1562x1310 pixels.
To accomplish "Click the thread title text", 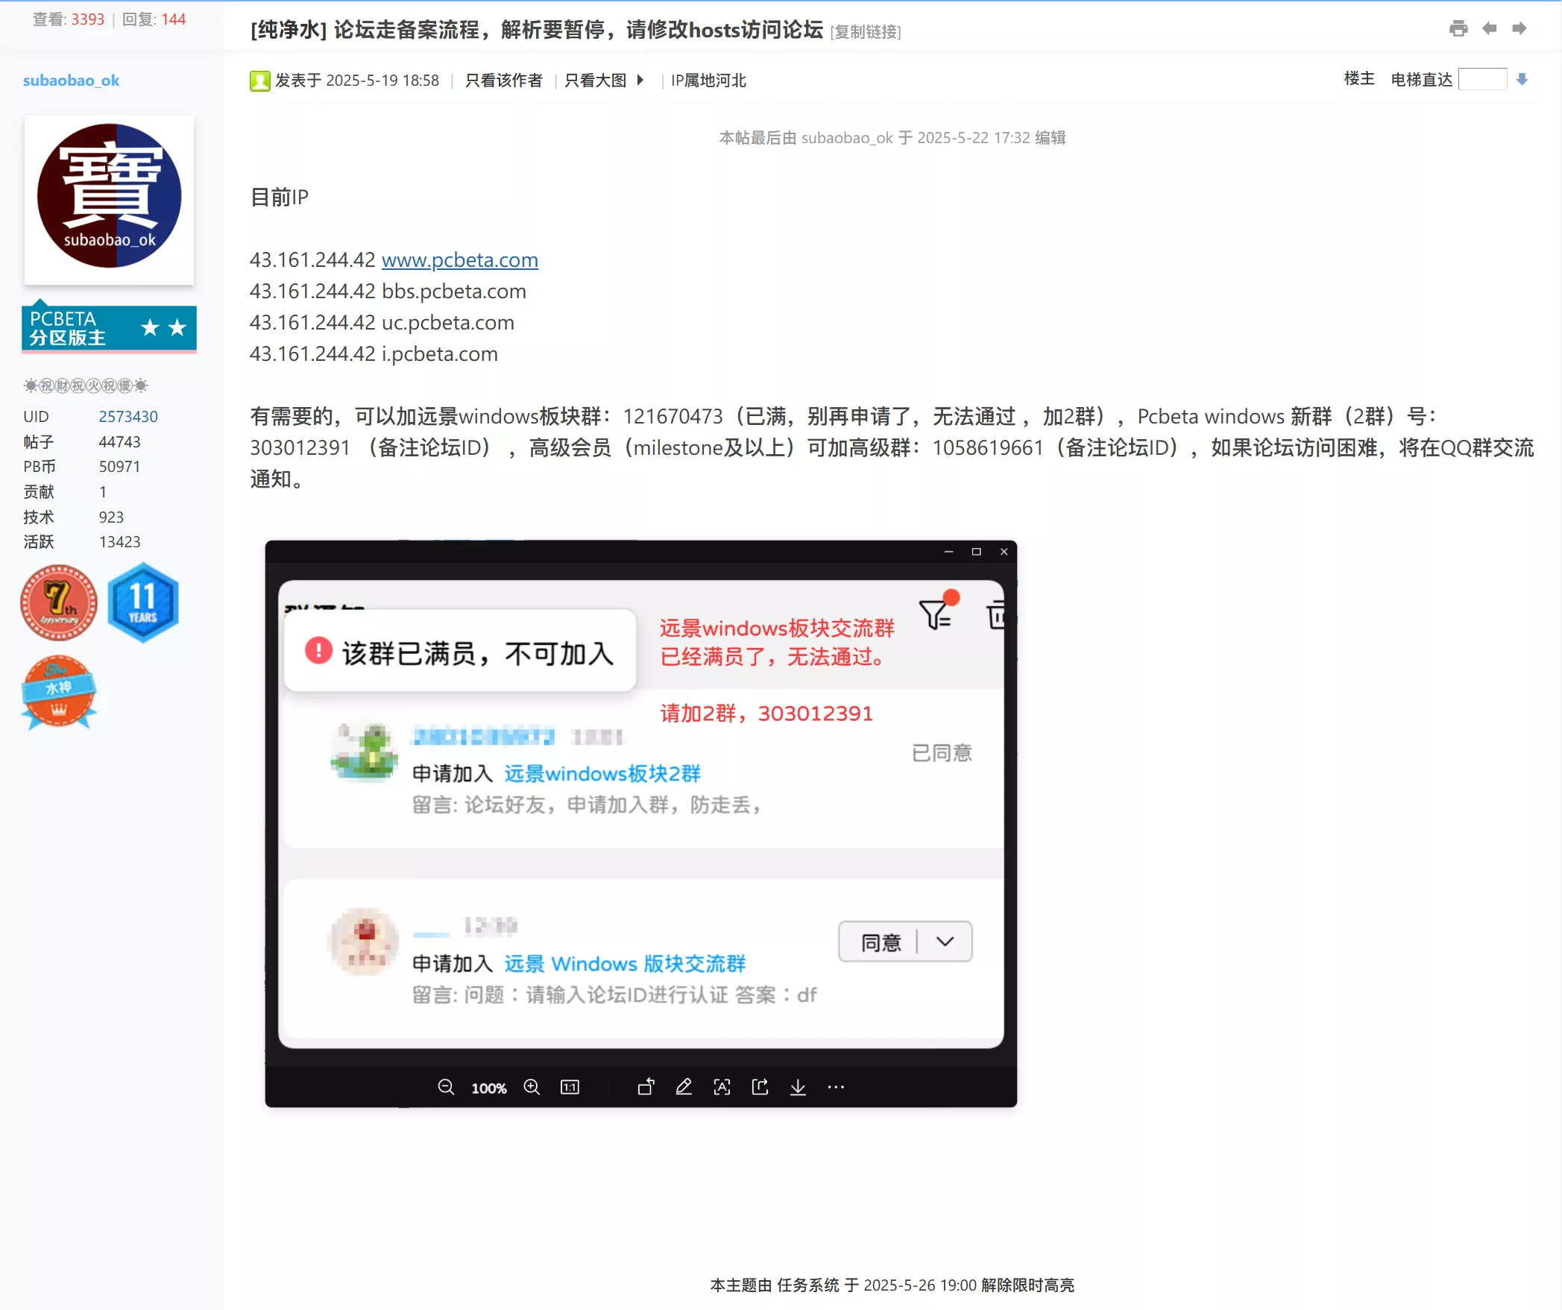I will pos(537,30).
